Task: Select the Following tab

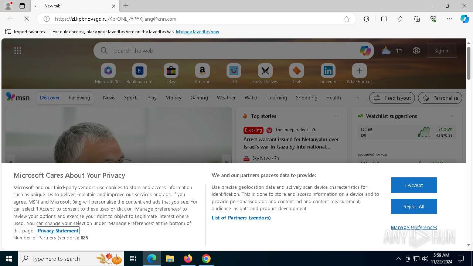Action: (79, 98)
